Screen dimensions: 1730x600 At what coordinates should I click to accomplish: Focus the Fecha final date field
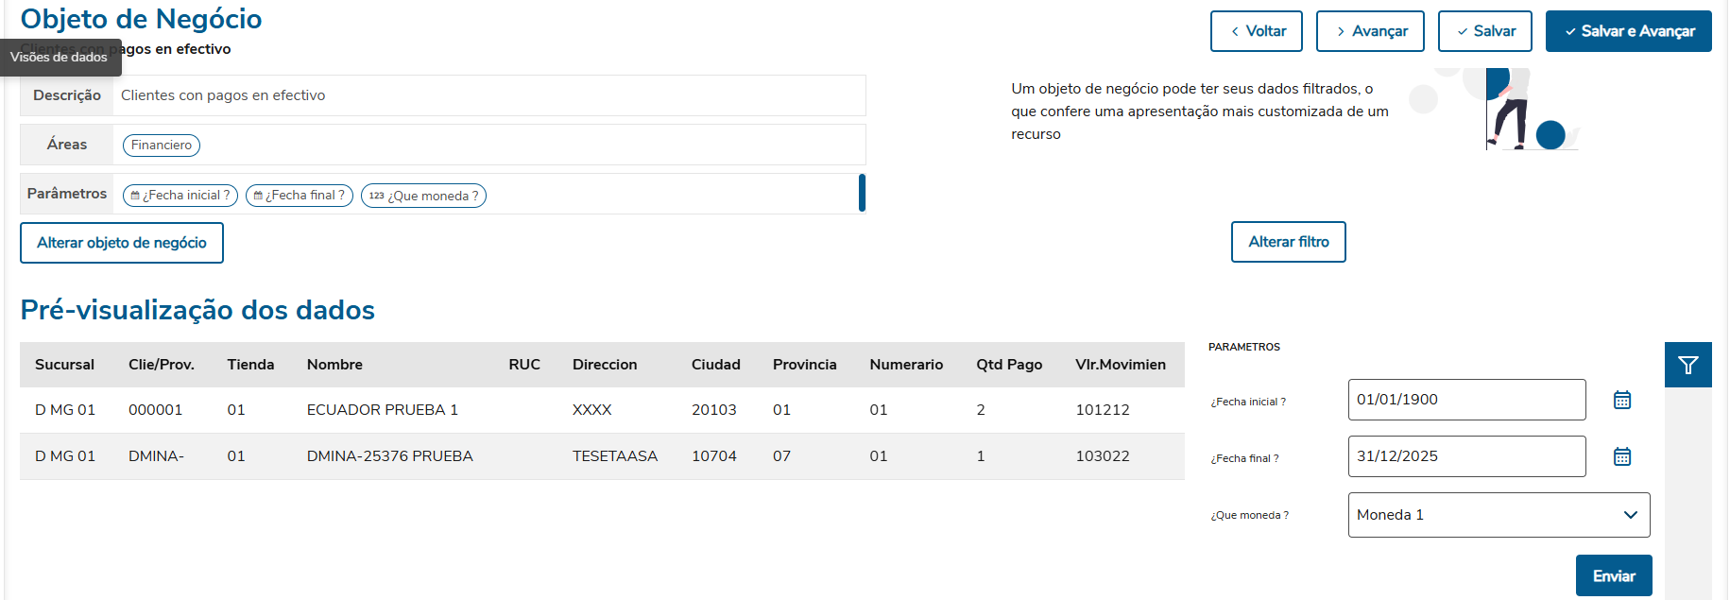point(1466,456)
